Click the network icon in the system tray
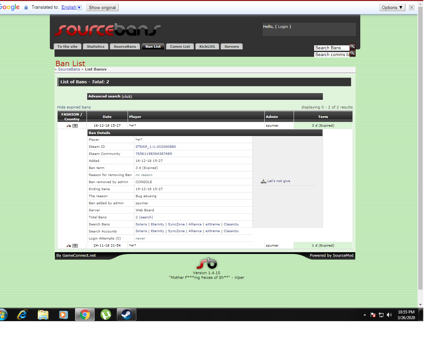This screenshot has height=344, width=431. coord(381,315)
